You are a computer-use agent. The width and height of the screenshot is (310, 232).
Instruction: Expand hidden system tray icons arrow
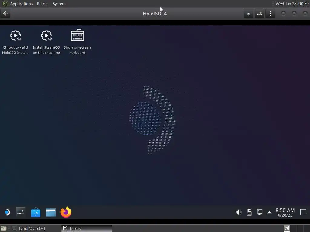click(x=269, y=212)
